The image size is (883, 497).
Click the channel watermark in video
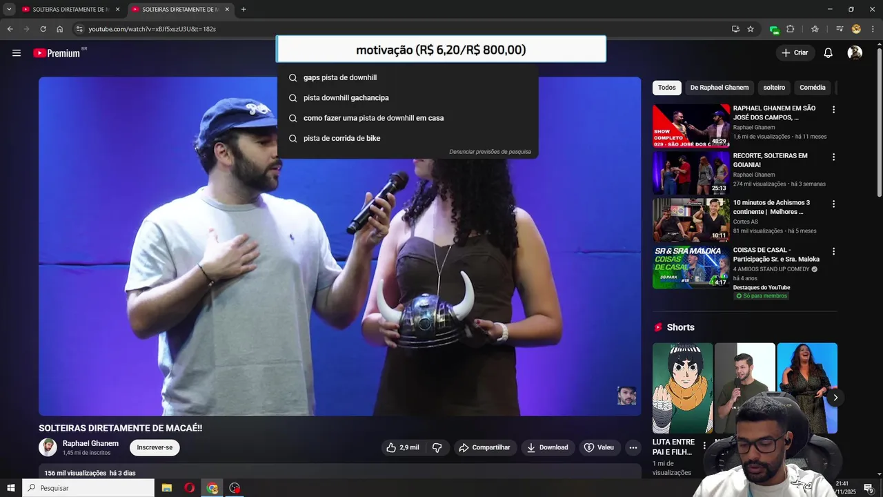pos(626,396)
